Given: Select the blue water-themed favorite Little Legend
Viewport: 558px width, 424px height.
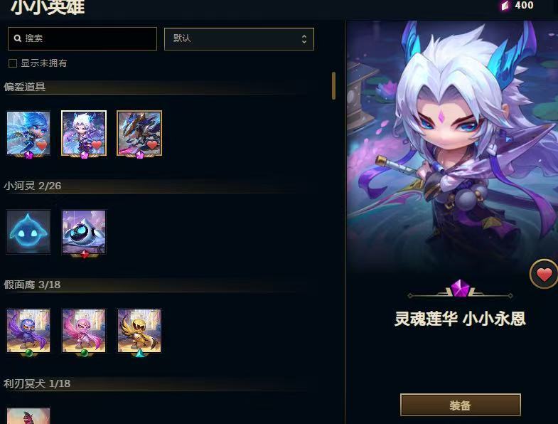Looking at the screenshot, I should pyautogui.click(x=28, y=133).
